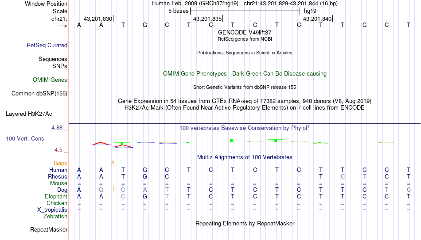This screenshot has height=240, width=421.
Task: Select the X_tropicalis species label
Action: point(52,210)
